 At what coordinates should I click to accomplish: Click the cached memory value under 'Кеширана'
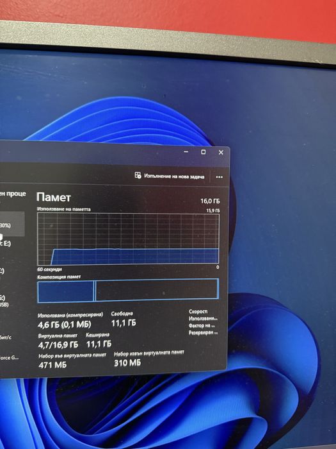pyautogui.click(x=99, y=344)
